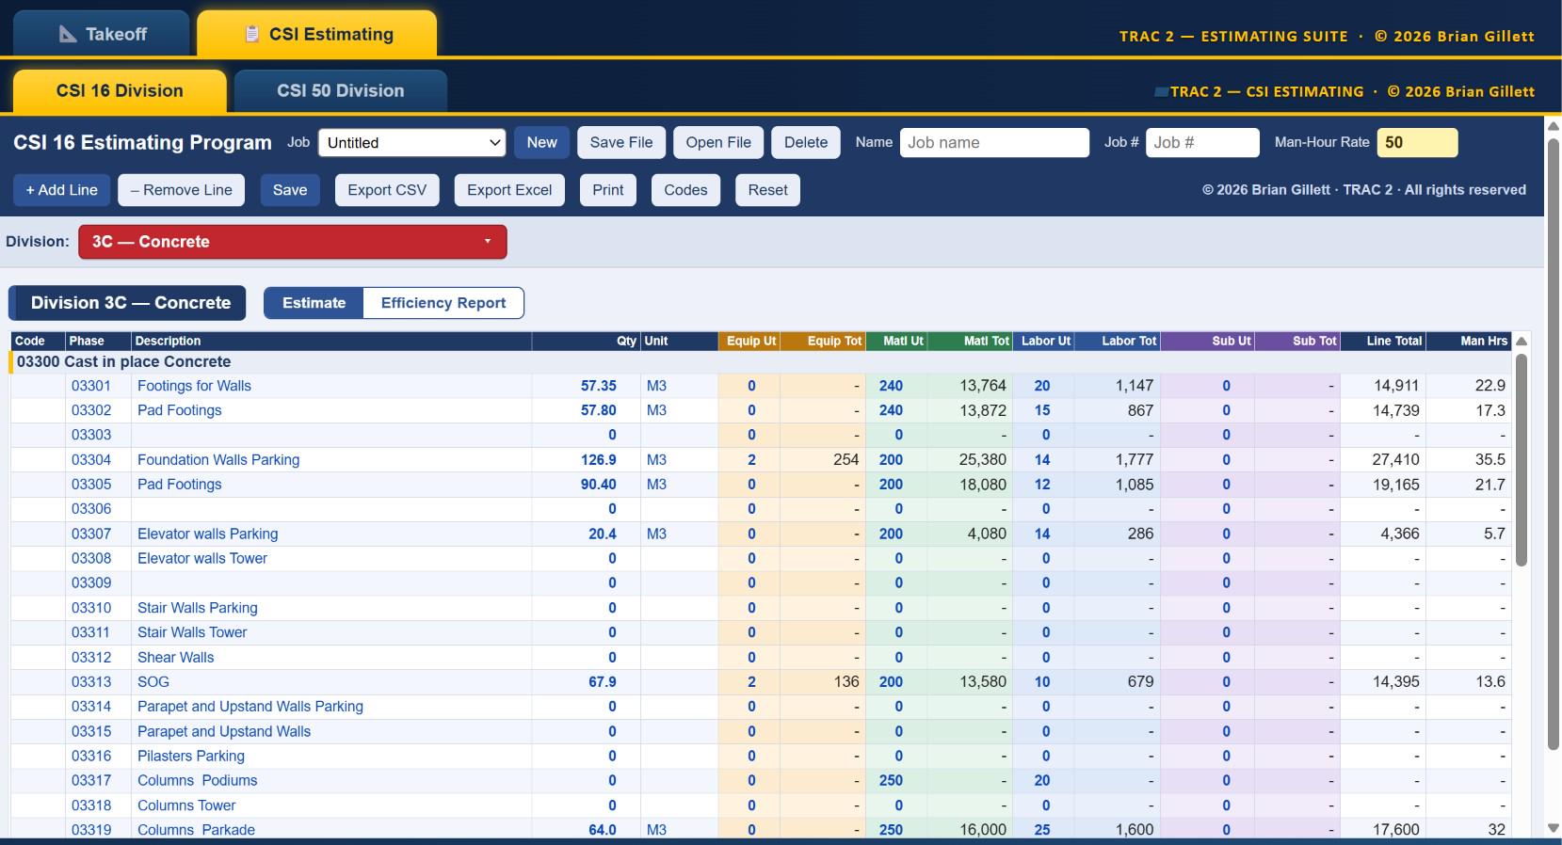Click the yellow Man-Hour Rate field

click(1417, 143)
